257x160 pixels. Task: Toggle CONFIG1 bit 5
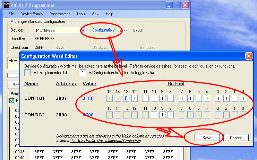199,98
